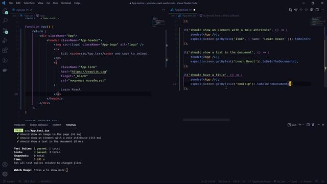Click the Go Live status bar item
The height and width of the screenshot is (184, 327).
[279, 181]
